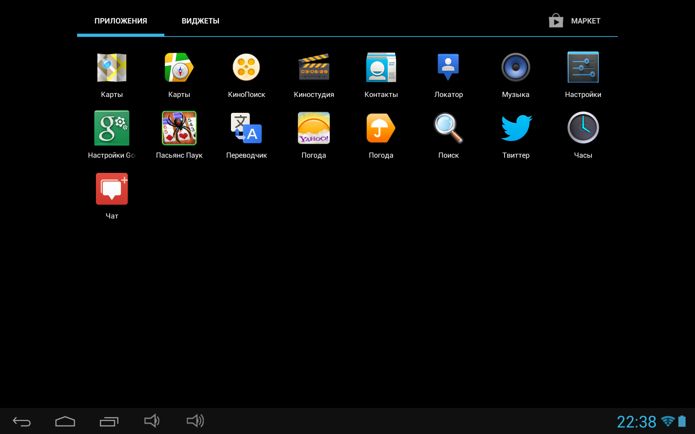695x434 pixels.
Task: Open the КиноПоиск film reel app
Action: (x=246, y=68)
